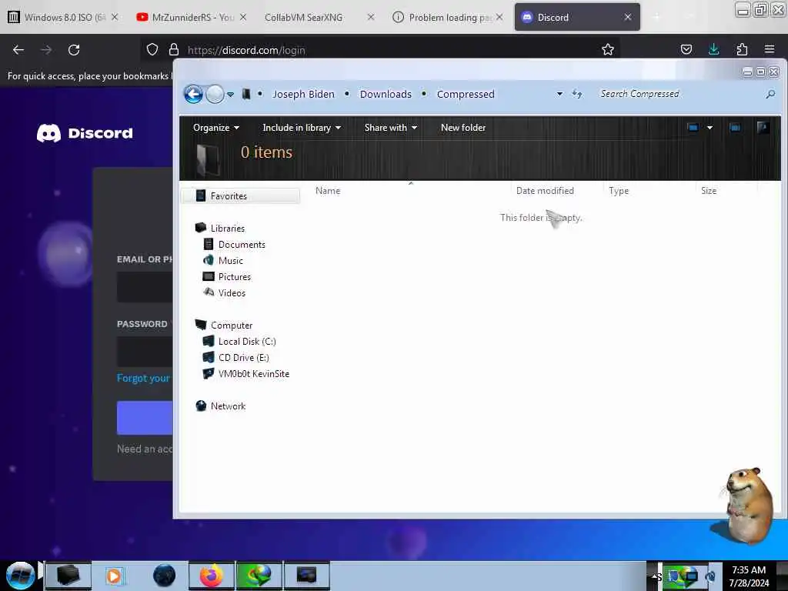Click the site padlock icon
This screenshot has height=591, width=788.
(x=174, y=49)
